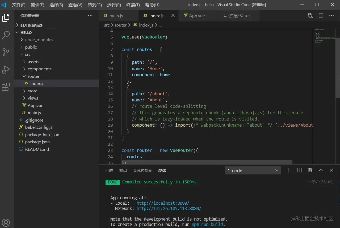Switch to the main.js editor tab
The width and height of the screenshot is (340, 228).
[119, 16]
